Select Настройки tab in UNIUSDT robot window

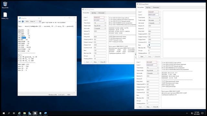(x=140, y=7)
